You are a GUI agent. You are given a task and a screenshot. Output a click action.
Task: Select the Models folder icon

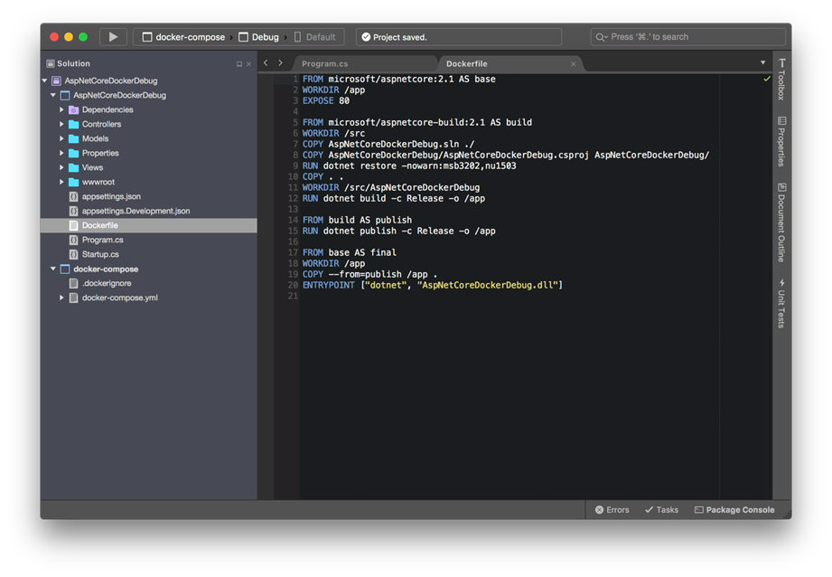tap(74, 138)
